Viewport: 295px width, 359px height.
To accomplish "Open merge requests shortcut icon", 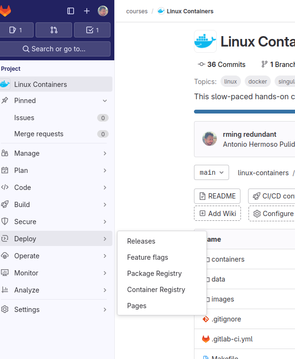I will (x=54, y=30).
